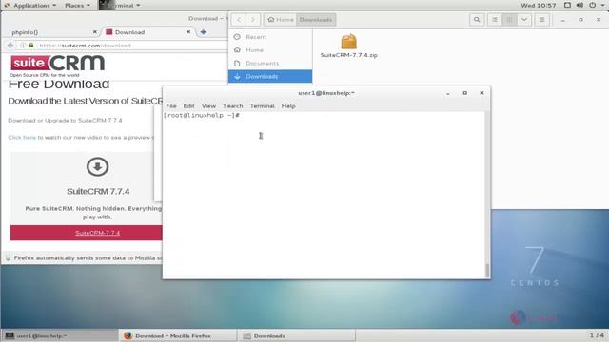Switch Files to grid icon view
Screen dimensions: 609x342
[509, 19]
